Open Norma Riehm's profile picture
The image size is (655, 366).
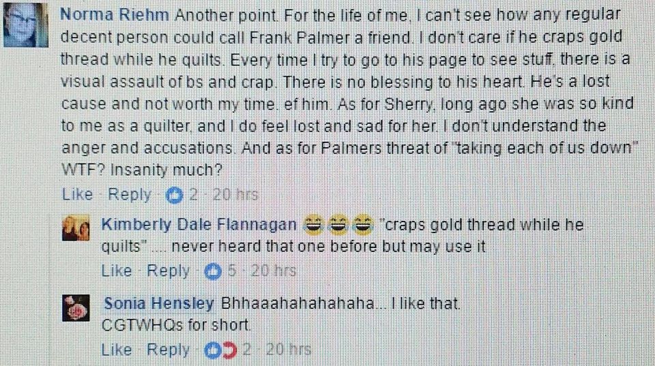click(25, 25)
